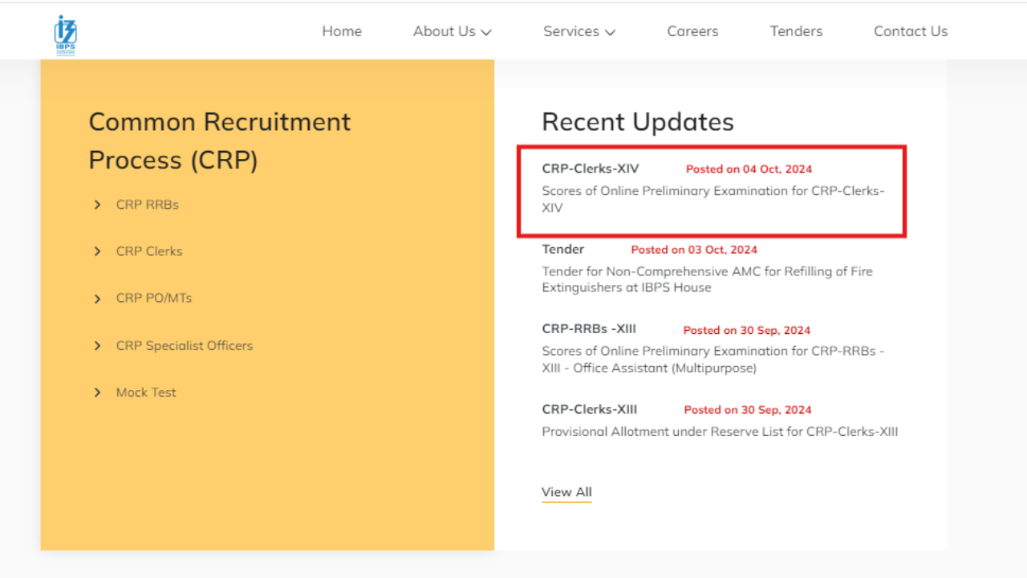Select CRP Specialist Officers from sidebar
The width and height of the screenshot is (1027, 578).
184,345
